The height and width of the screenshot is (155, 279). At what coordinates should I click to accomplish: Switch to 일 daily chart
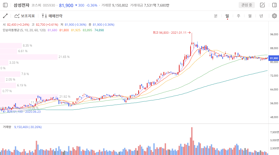tap(227, 16)
